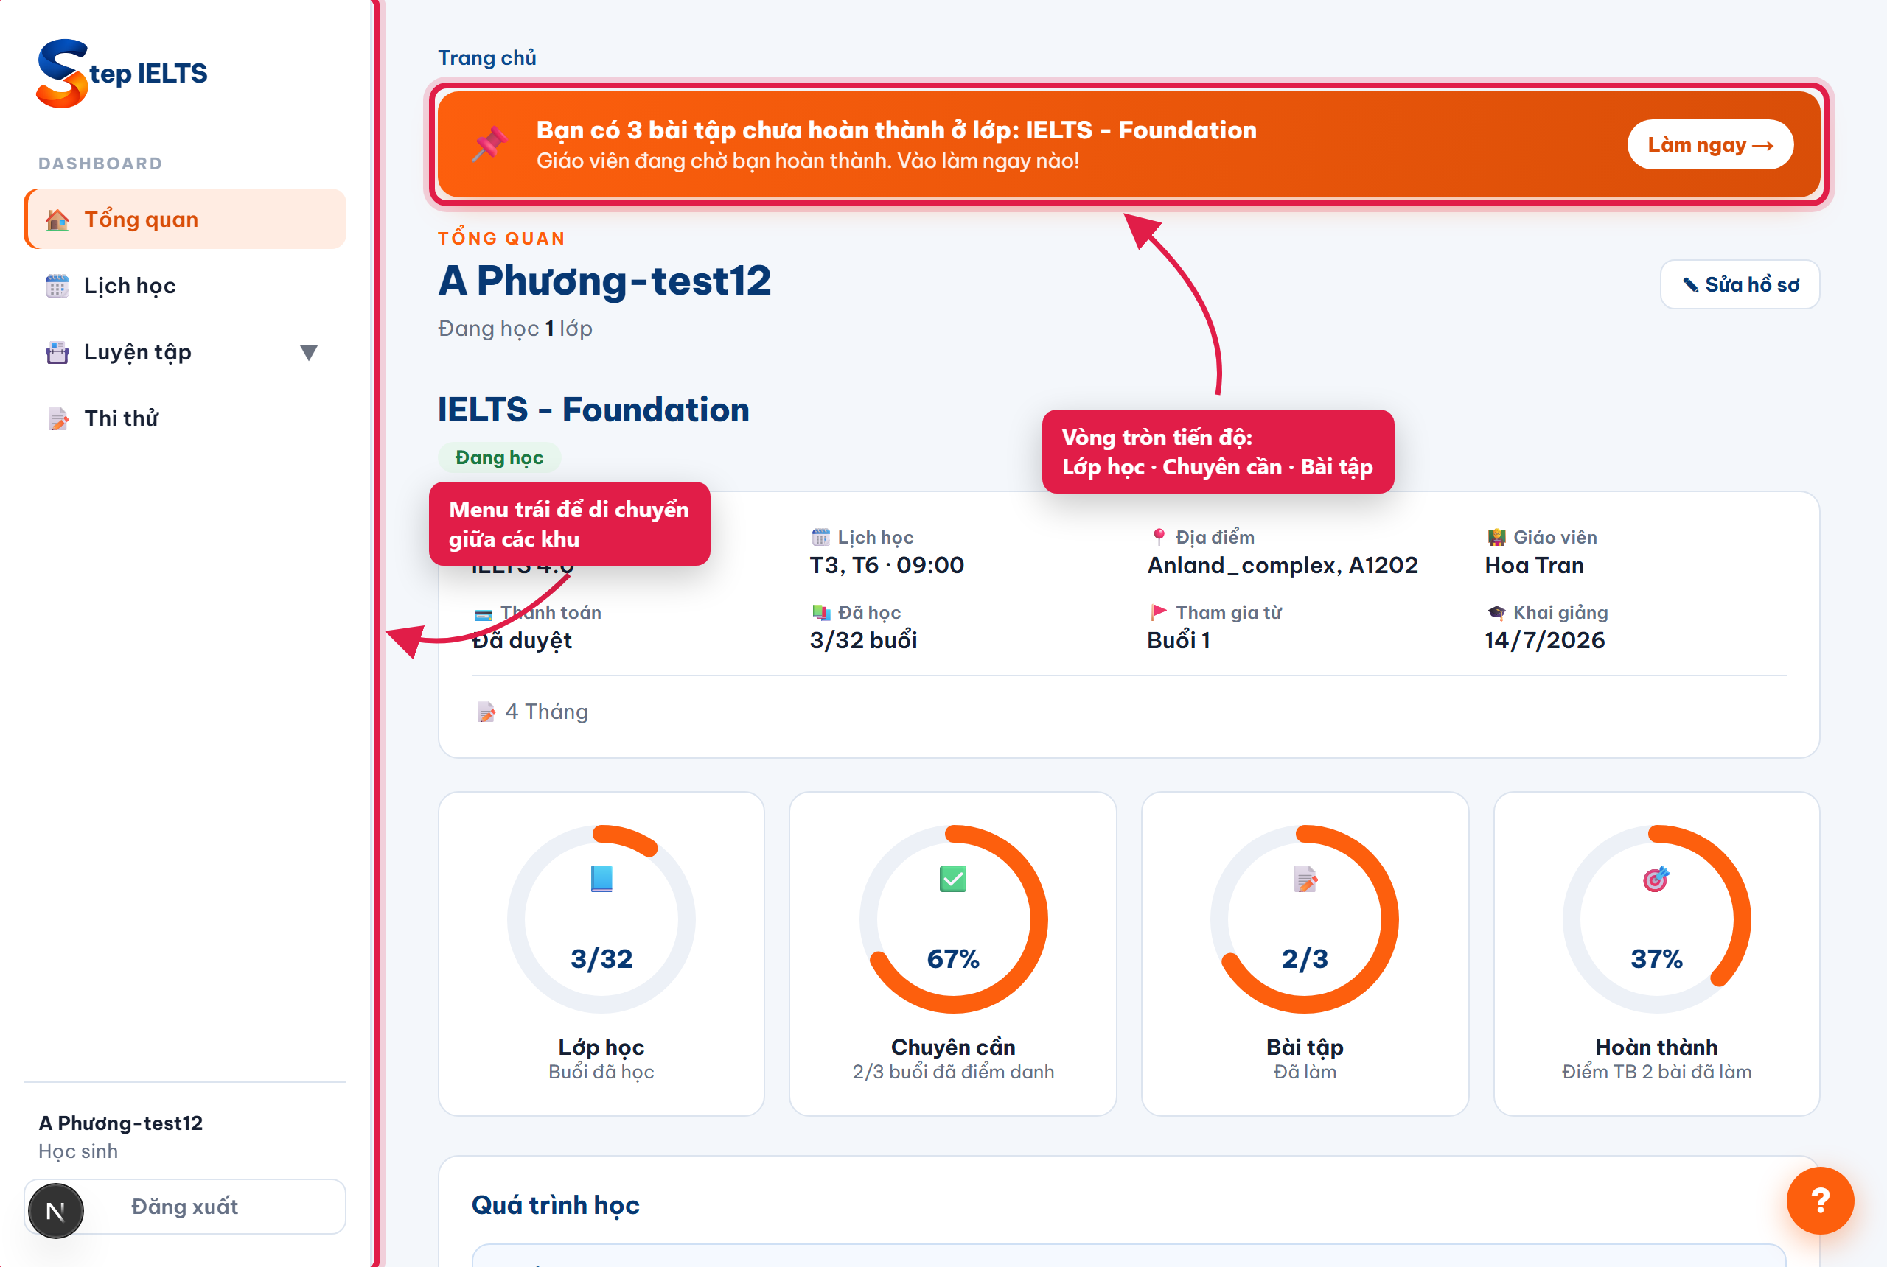Open the Tổng quan menu item
This screenshot has height=1267, width=1887.
185,219
